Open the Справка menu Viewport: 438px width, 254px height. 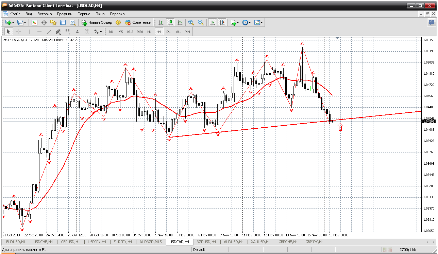coord(117,14)
